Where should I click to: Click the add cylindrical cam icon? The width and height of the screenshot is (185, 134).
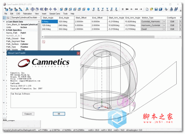point(6,9)
